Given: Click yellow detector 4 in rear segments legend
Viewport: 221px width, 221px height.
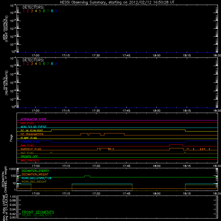Looking at the screenshot, I should click(36, 64).
